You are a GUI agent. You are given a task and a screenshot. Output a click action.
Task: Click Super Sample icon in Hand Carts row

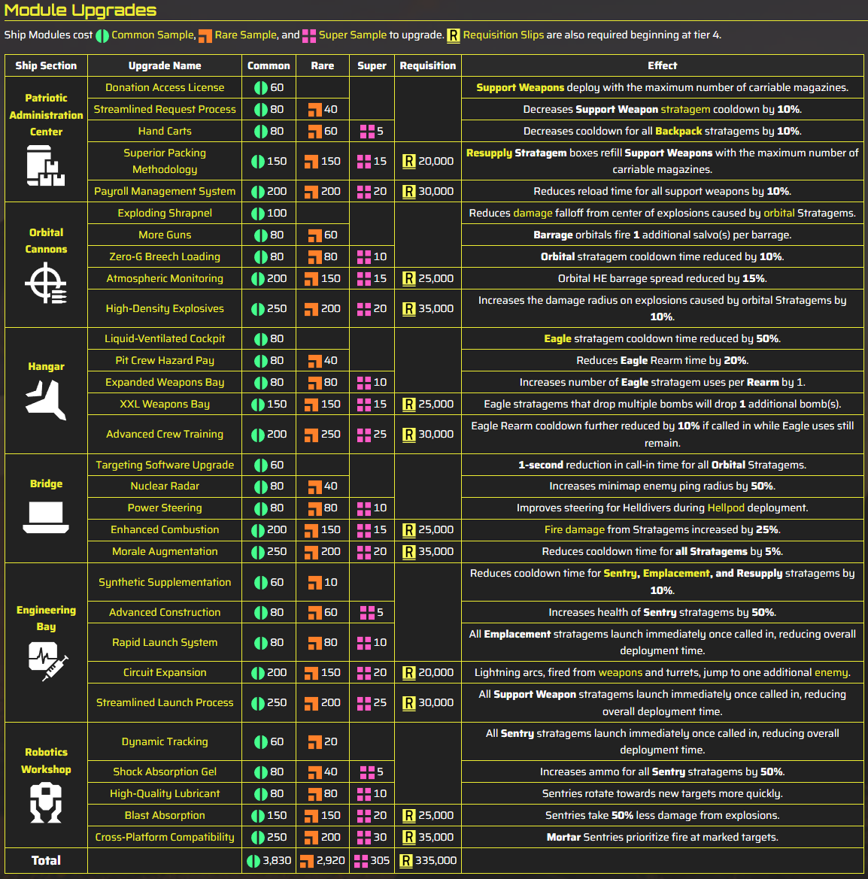coord(367,131)
